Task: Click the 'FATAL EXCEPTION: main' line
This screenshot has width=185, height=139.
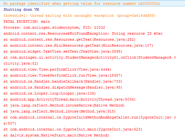Action: (x=27, y=21)
